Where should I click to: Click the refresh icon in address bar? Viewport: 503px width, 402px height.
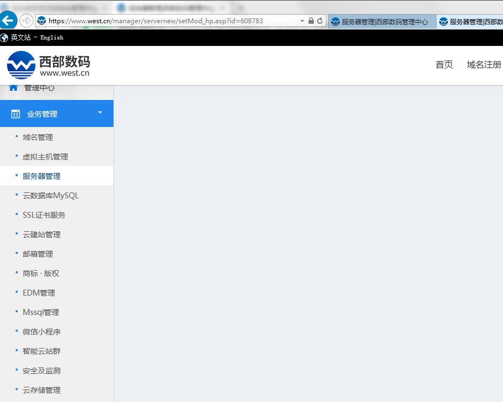click(x=320, y=21)
